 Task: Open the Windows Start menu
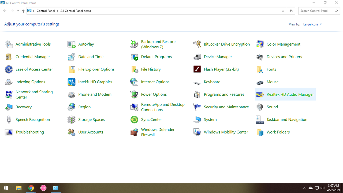click(6, 188)
